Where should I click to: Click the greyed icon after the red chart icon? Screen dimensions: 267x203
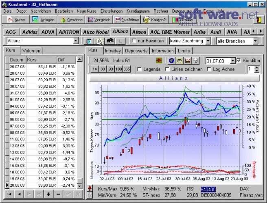pyautogui.click(x=196, y=60)
